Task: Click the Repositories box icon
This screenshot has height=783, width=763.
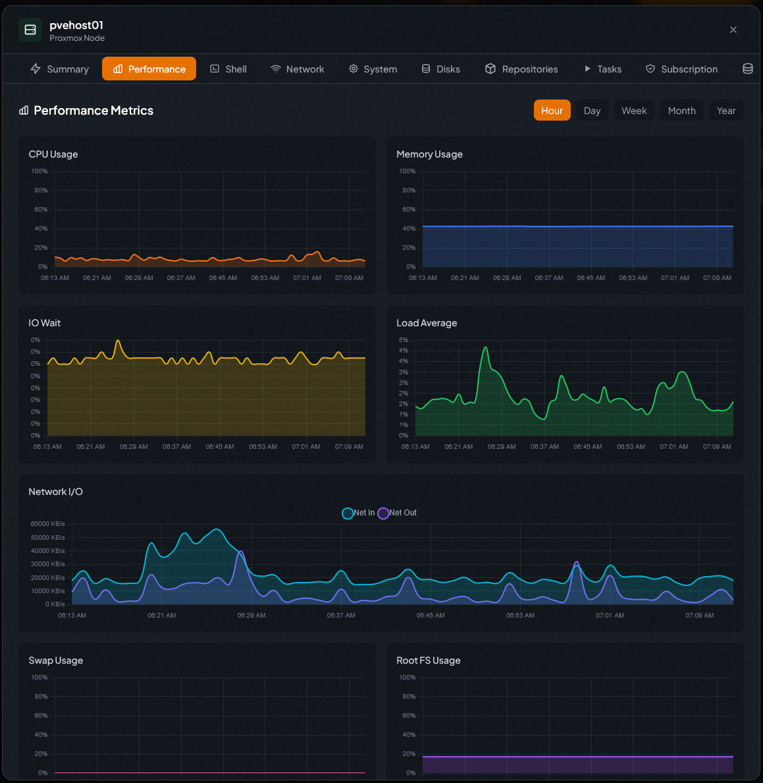Action: [490, 69]
